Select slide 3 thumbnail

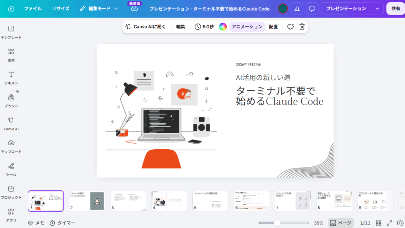click(128, 201)
